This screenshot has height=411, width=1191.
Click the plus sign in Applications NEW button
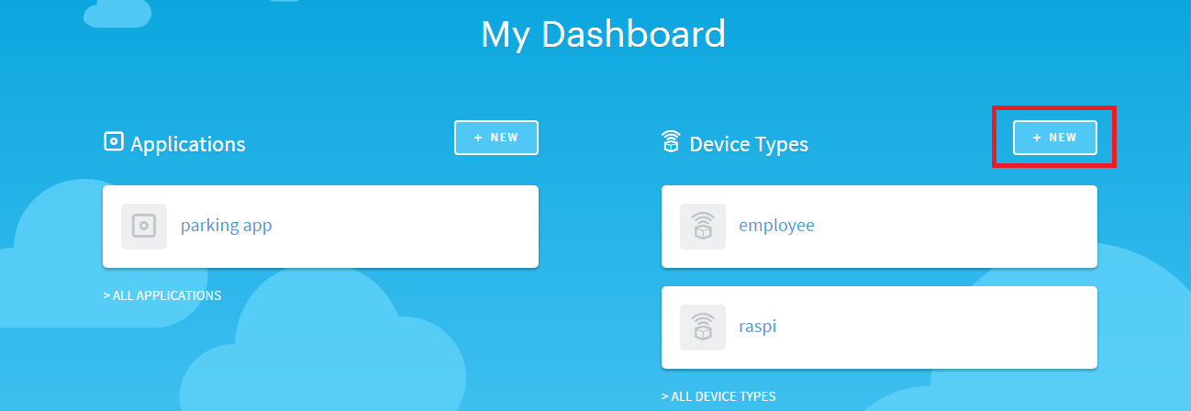(478, 138)
